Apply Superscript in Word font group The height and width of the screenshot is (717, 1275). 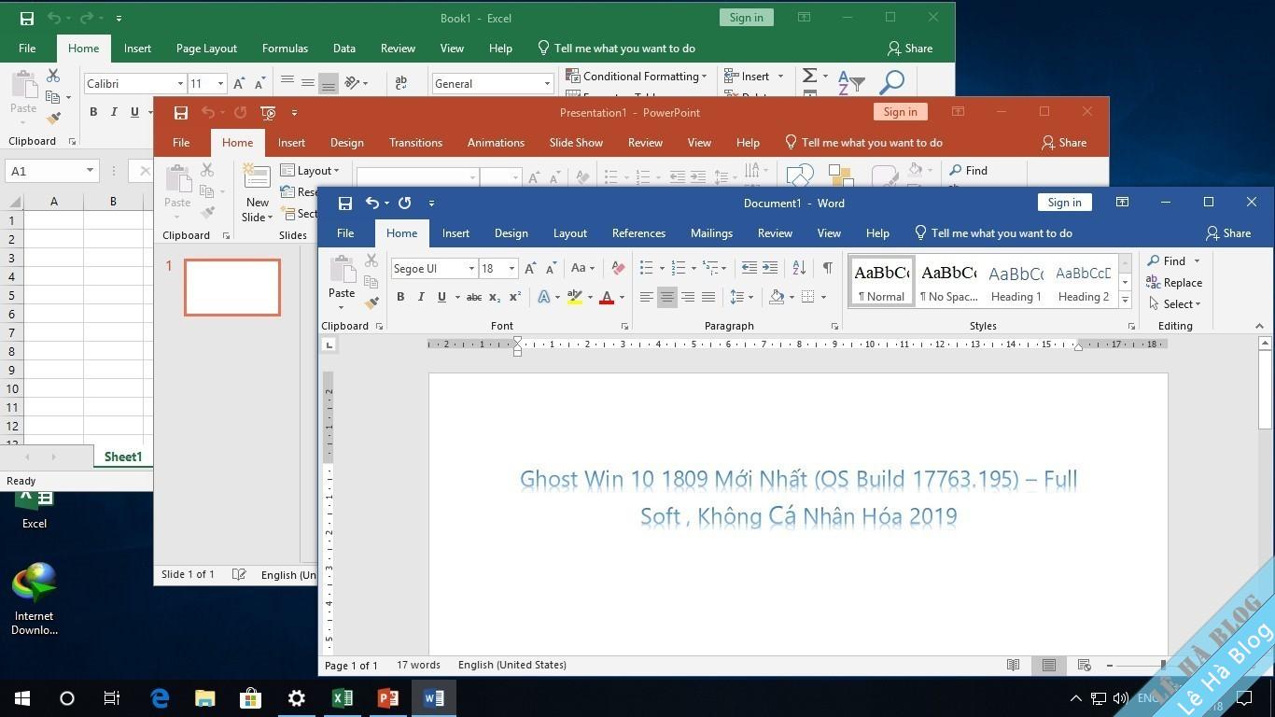click(514, 297)
